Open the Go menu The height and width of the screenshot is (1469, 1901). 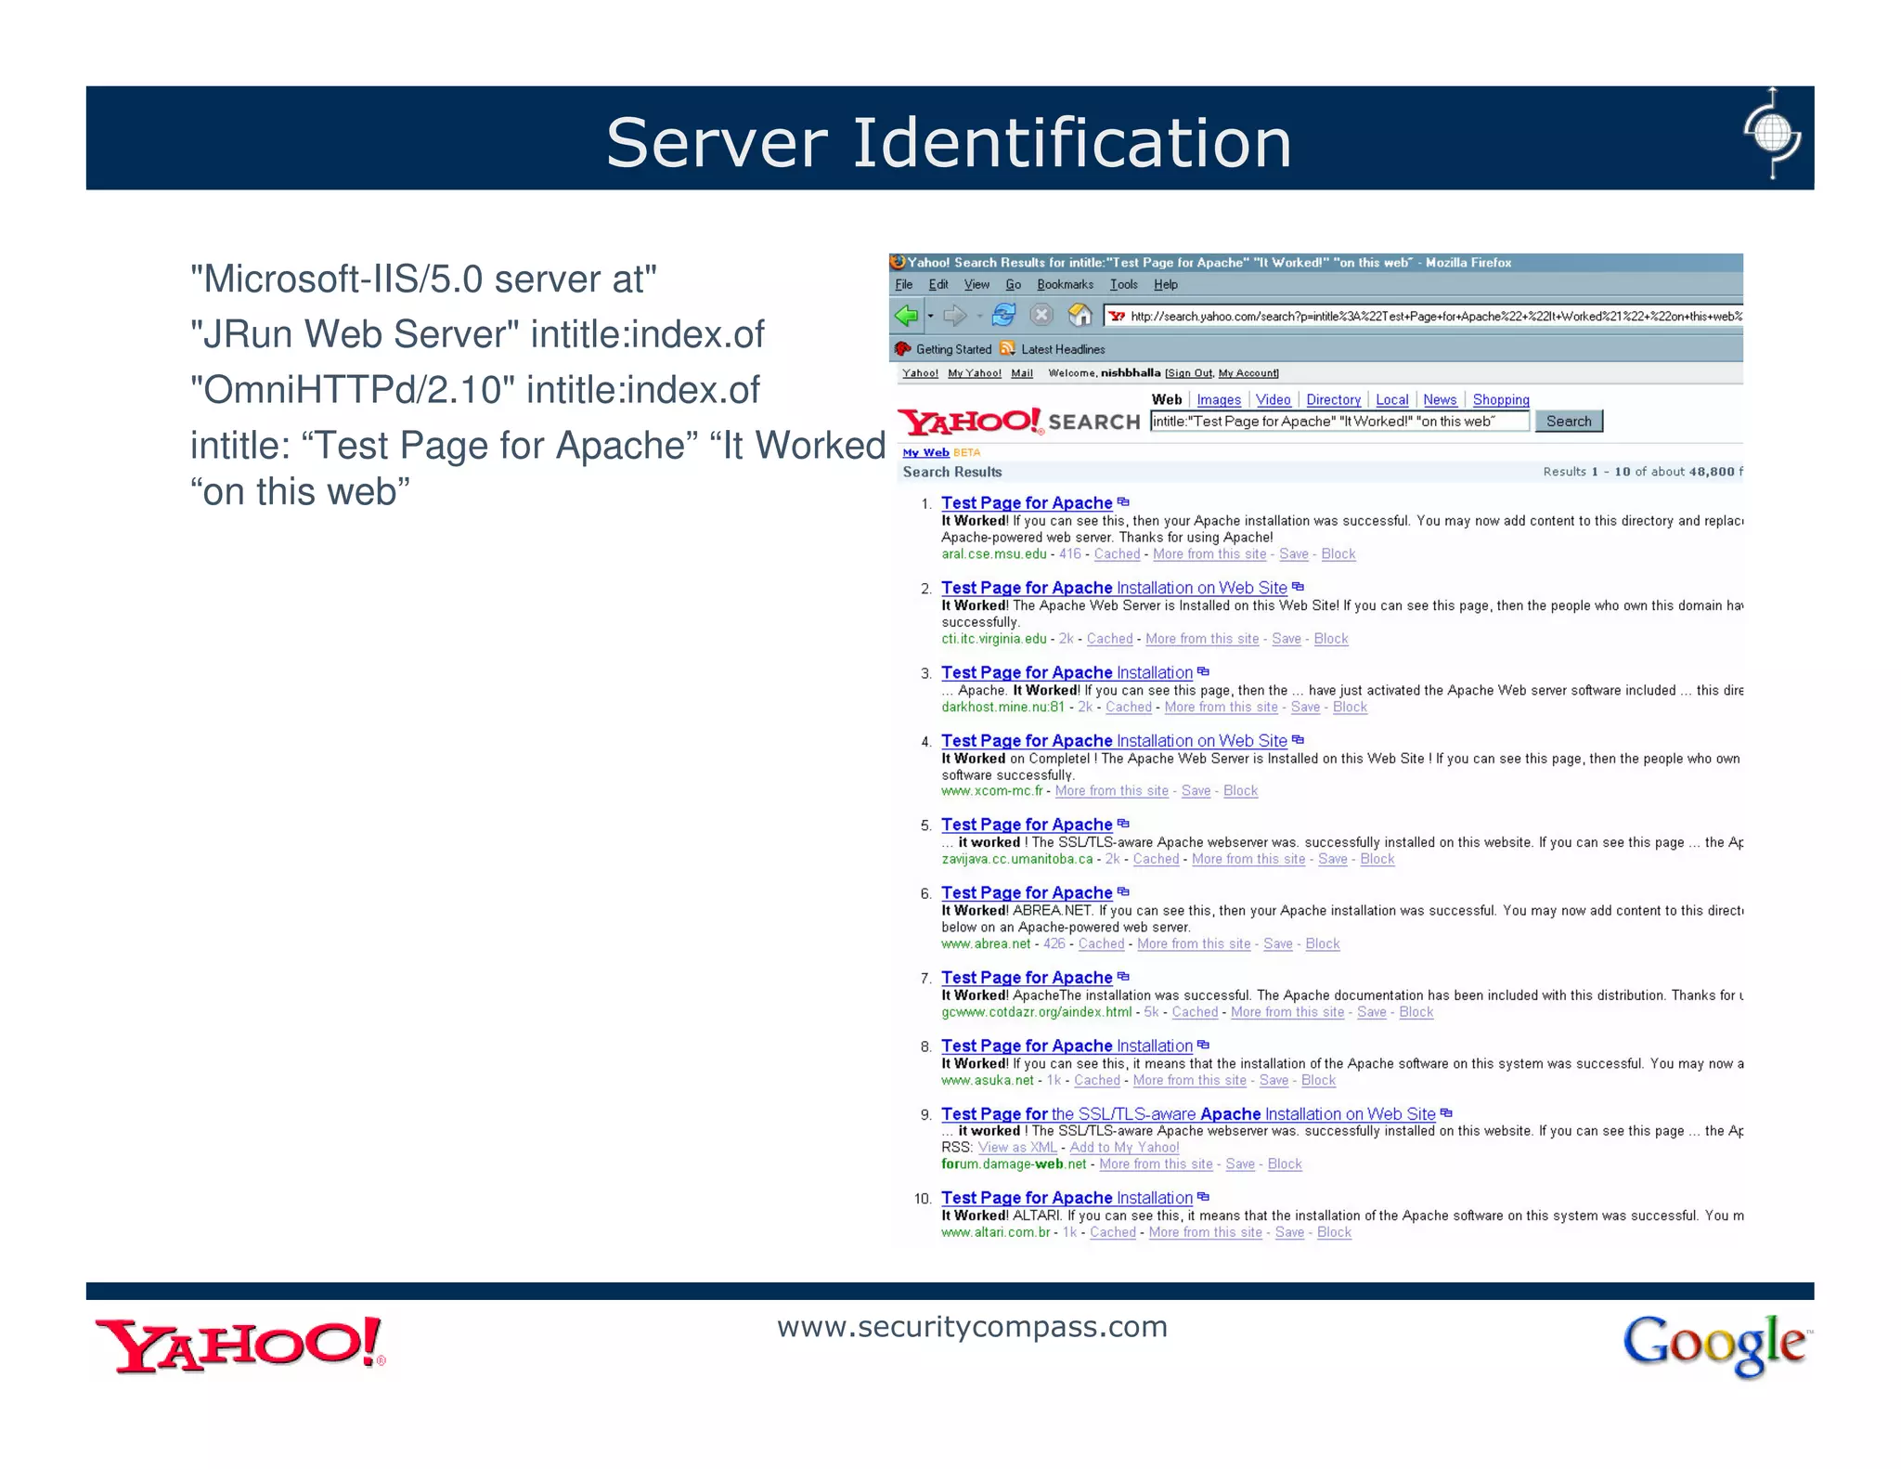[1013, 285]
